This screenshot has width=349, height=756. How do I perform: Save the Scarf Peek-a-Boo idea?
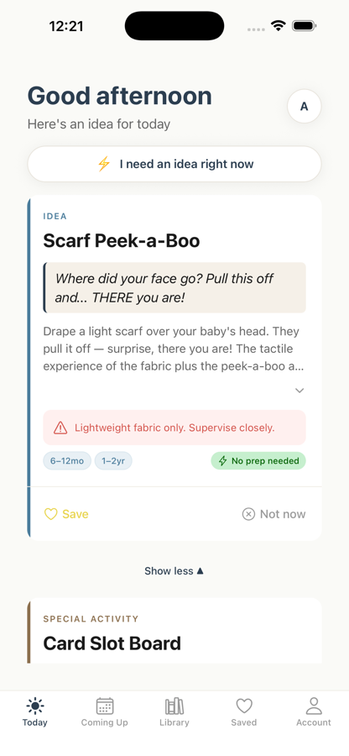tap(66, 514)
